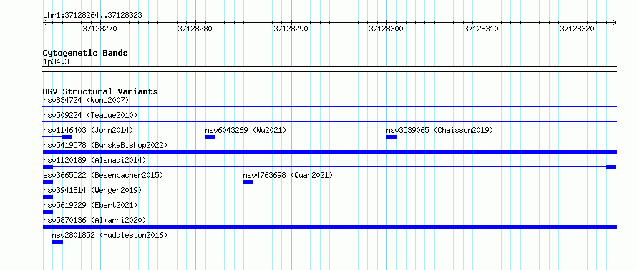The height and width of the screenshot is (270, 637).
Task: Click the DGV Structural Variants track title
Action: (x=100, y=91)
